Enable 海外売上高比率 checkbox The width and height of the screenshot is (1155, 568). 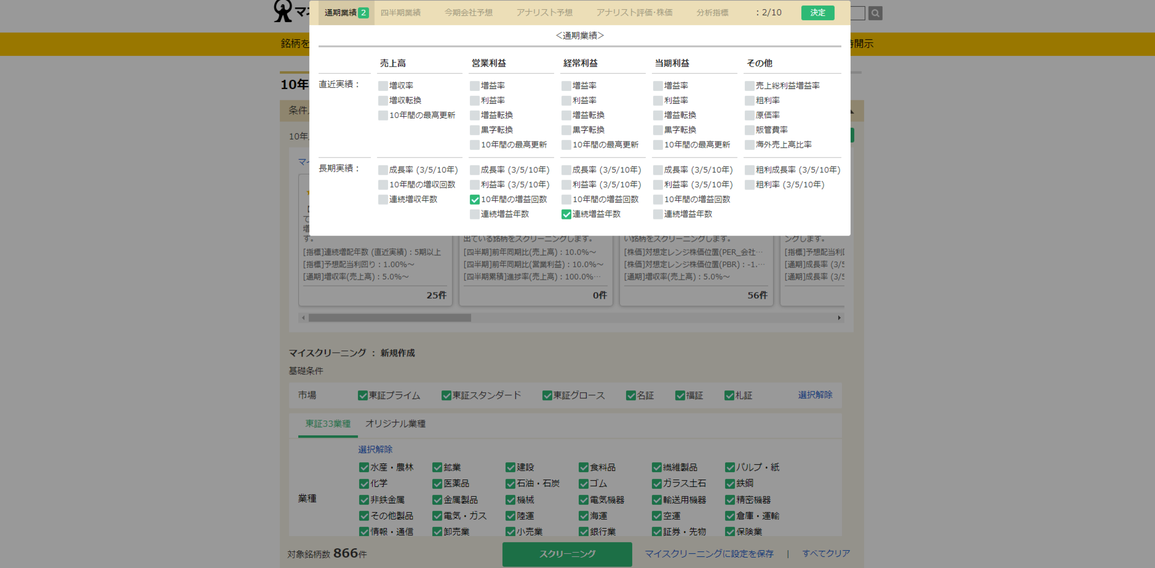coord(750,145)
